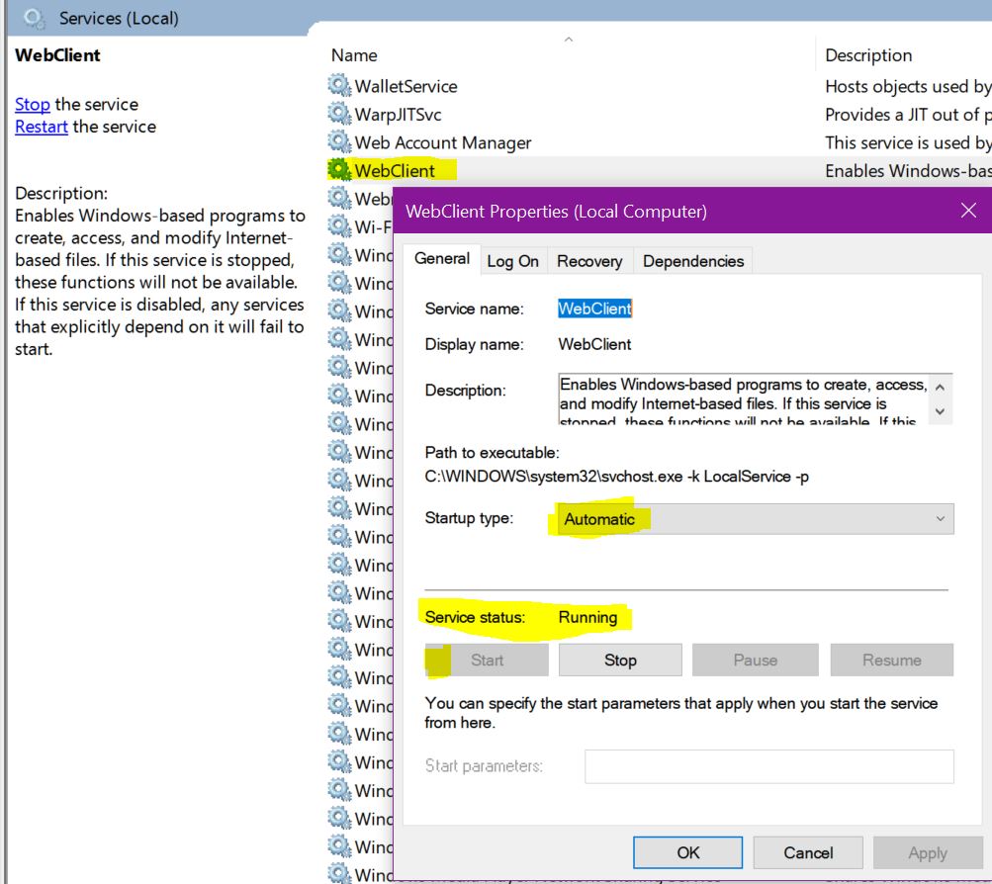Open the Dependencies tab
Screen dimensions: 992x884
click(x=692, y=261)
